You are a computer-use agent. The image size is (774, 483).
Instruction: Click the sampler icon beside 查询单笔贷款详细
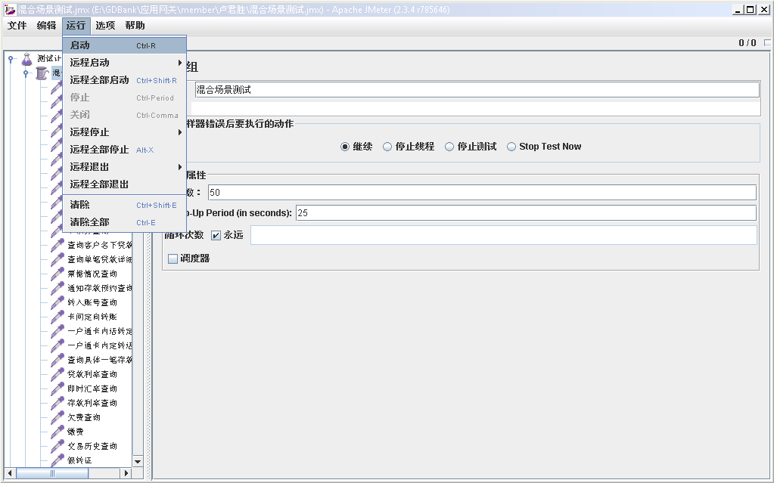58,259
